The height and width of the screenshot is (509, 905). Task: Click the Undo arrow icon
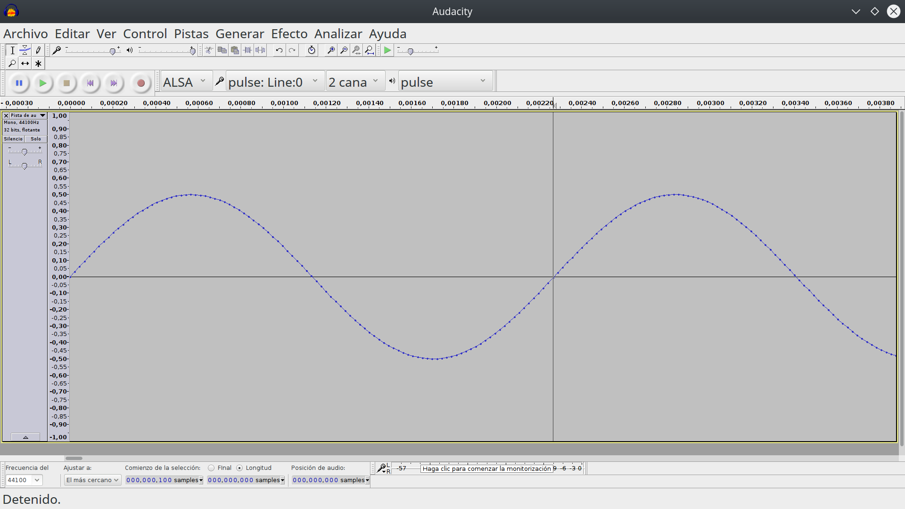pos(279,50)
